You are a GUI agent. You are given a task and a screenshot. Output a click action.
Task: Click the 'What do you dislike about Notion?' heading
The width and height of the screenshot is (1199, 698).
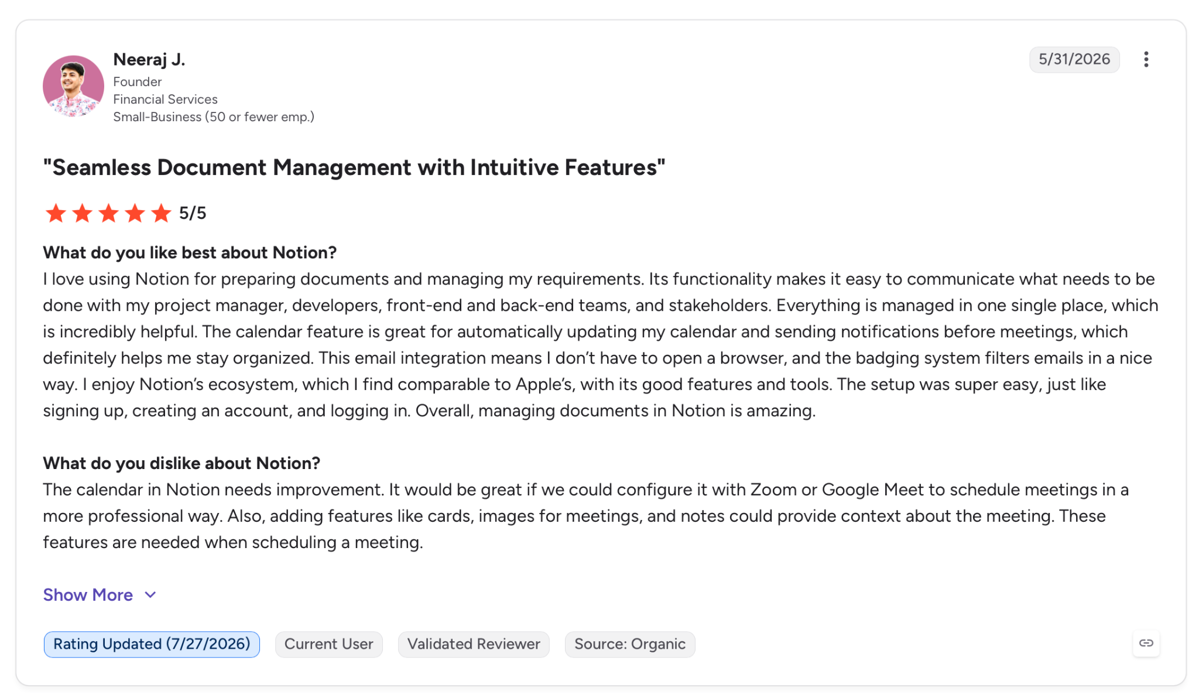(181, 463)
